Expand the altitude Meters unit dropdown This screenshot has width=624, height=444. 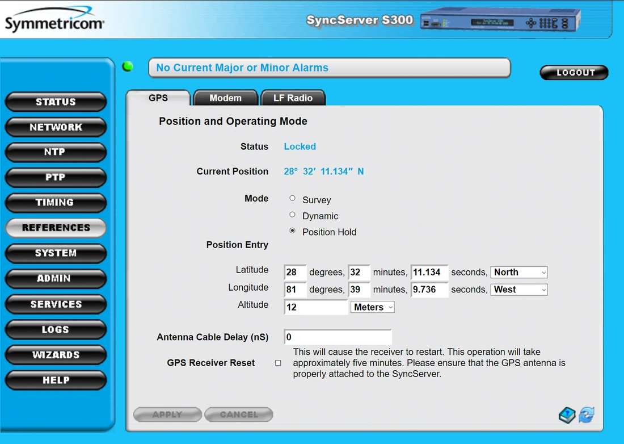click(x=373, y=307)
